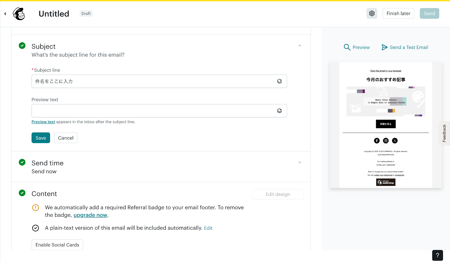
Task: Click Enable Social Cards button
Action: point(57,245)
